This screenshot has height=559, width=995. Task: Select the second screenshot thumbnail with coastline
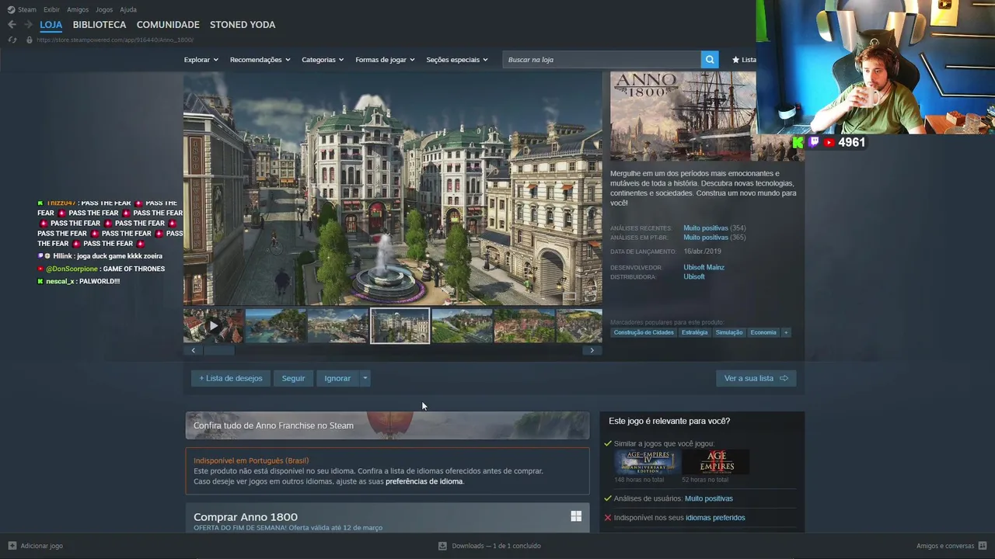275,326
